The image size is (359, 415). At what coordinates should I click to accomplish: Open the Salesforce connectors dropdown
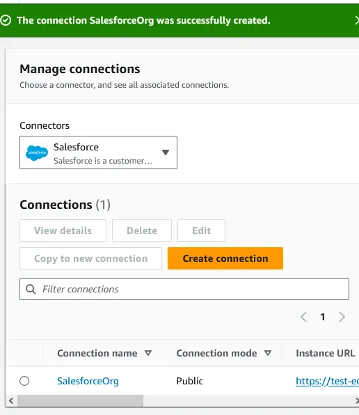tap(98, 152)
